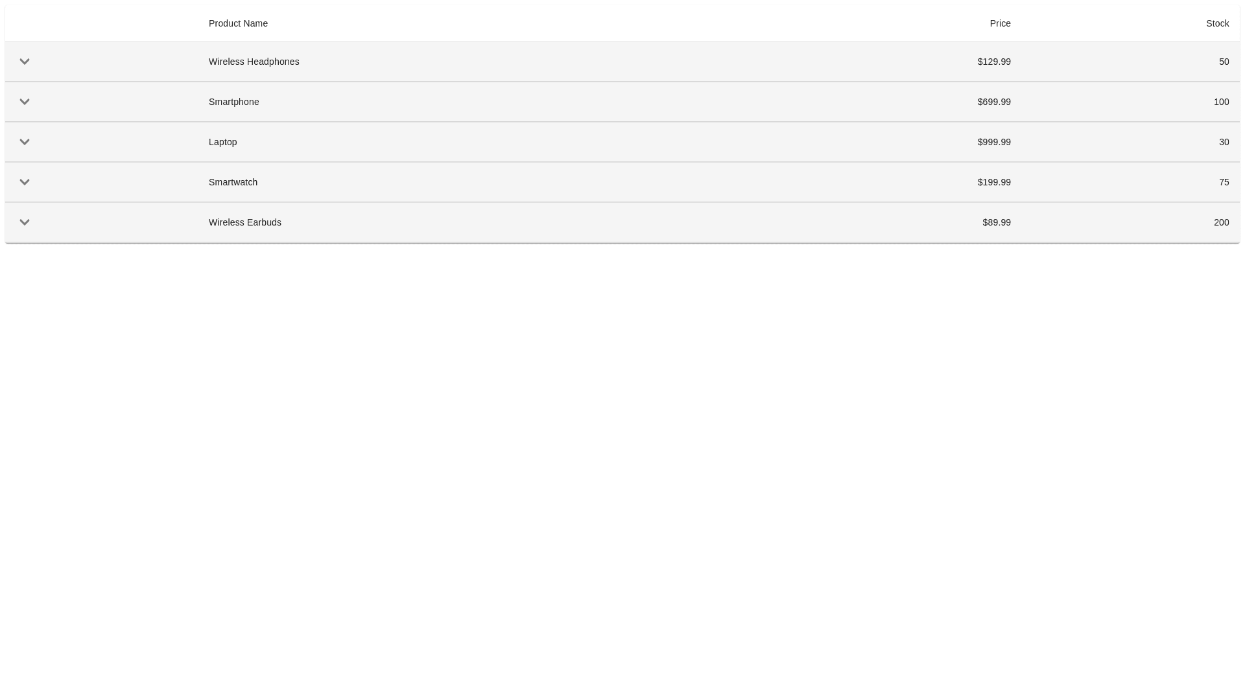The height and width of the screenshot is (700, 1245).
Task: Click the Price column header
Action: pos(1000,23)
